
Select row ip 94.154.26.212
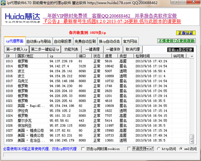pos(97,76)
